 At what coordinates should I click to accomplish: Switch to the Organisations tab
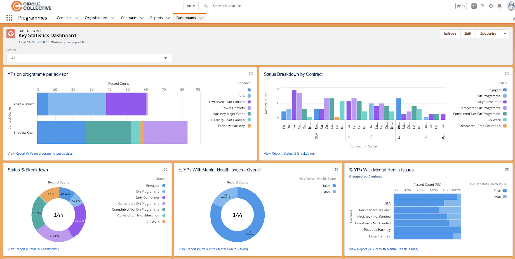pyautogui.click(x=96, y=18)
